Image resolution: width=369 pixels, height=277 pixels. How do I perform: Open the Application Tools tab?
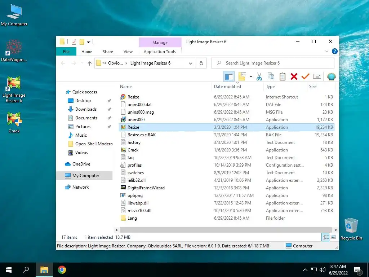(x=160, y=52)
